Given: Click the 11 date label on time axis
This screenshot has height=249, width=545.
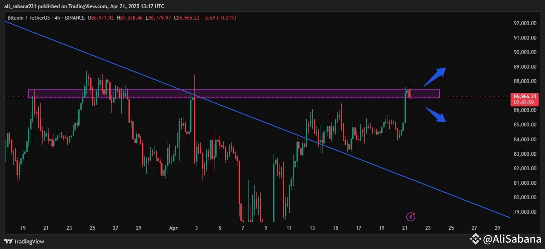Looking at the screenshot, I should 289,228.
